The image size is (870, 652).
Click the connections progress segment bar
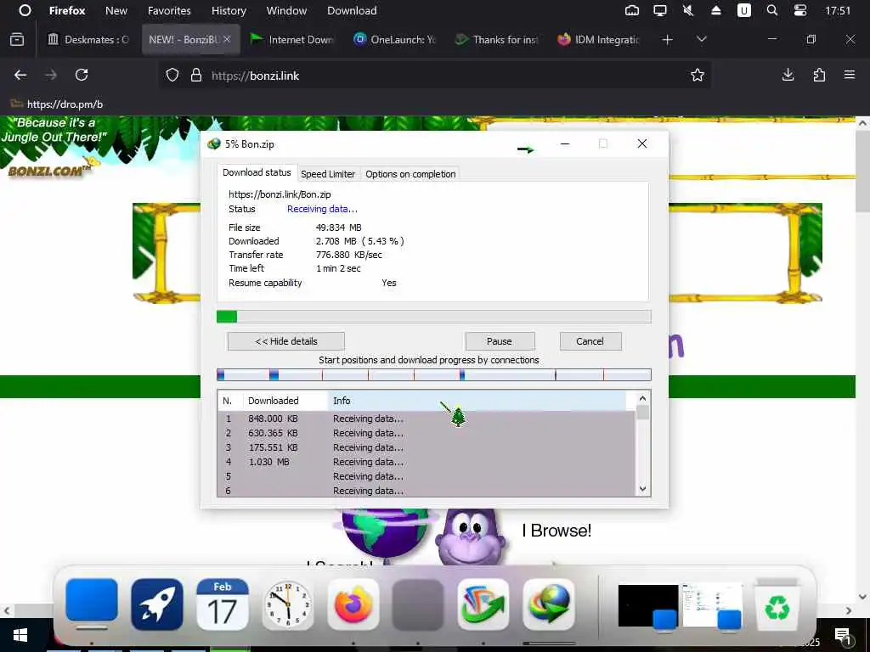434,375
